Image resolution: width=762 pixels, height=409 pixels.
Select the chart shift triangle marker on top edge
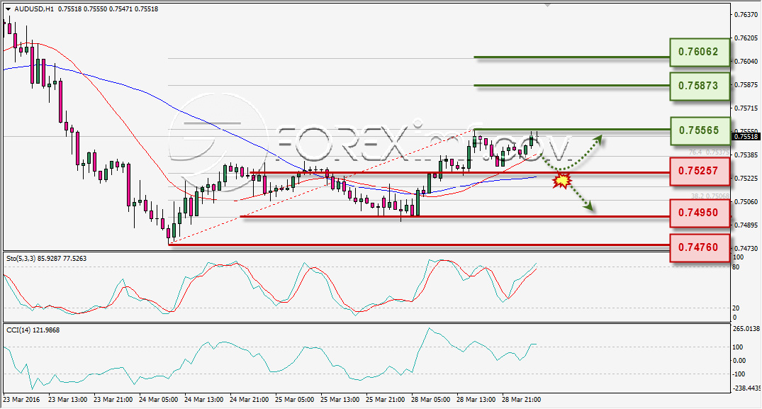(548, 6)
